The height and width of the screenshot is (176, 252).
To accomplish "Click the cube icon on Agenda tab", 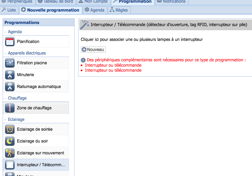I will [x=87, y=9].
